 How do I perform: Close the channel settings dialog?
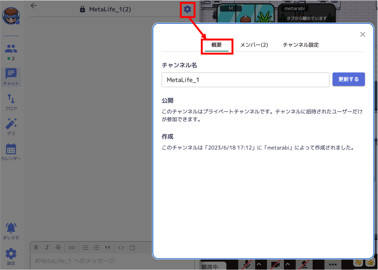[363, 34]
